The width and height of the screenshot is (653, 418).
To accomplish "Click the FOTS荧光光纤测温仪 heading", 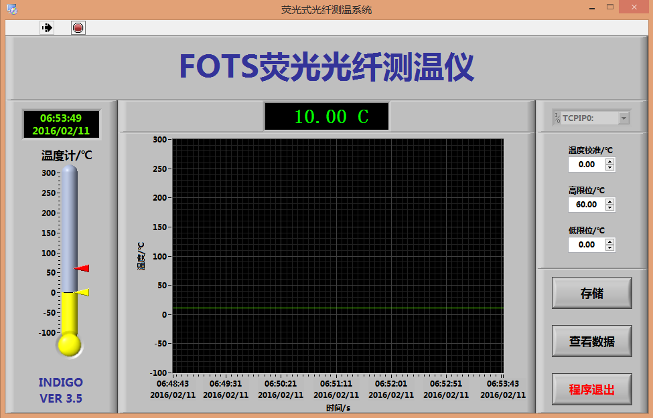I will (327, 67).
